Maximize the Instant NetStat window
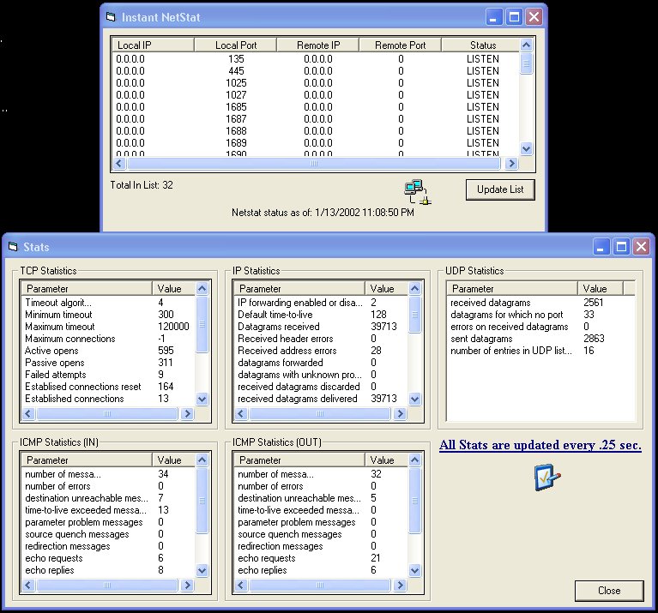658x613 pixels. click(x=515, y=16)
